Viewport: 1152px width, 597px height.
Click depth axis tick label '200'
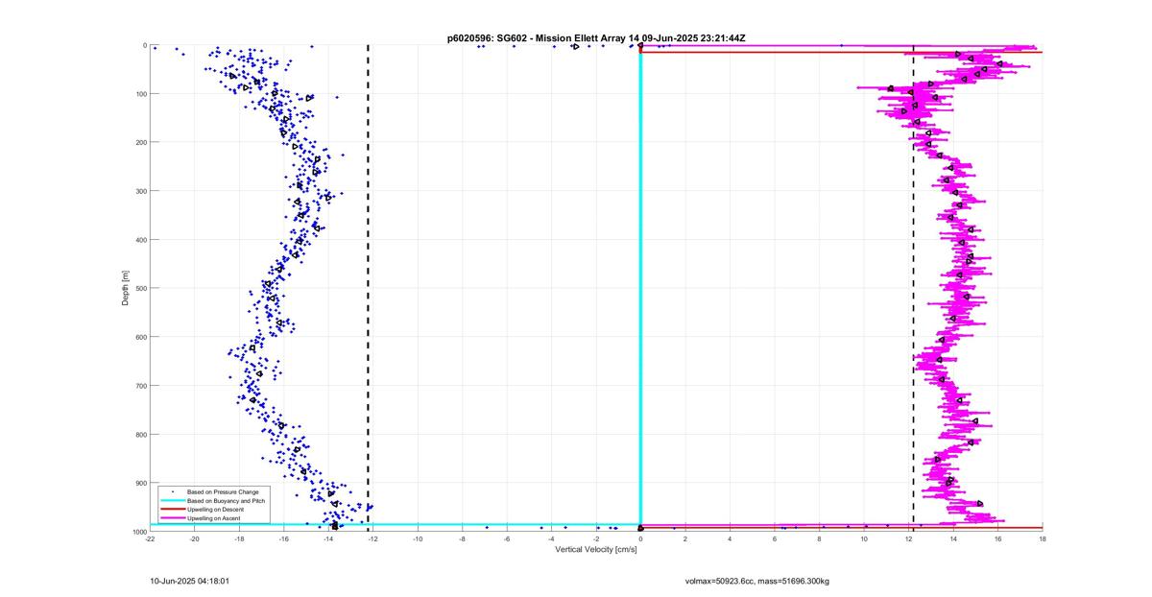pos(140,142)
